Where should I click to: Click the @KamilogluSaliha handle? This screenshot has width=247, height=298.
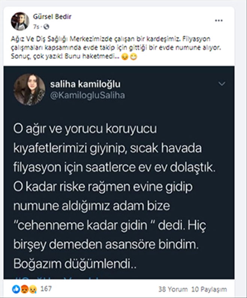(87, 95)
